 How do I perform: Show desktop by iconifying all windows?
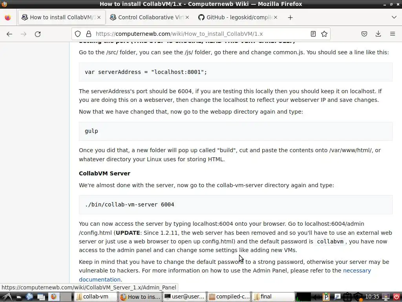41,297
